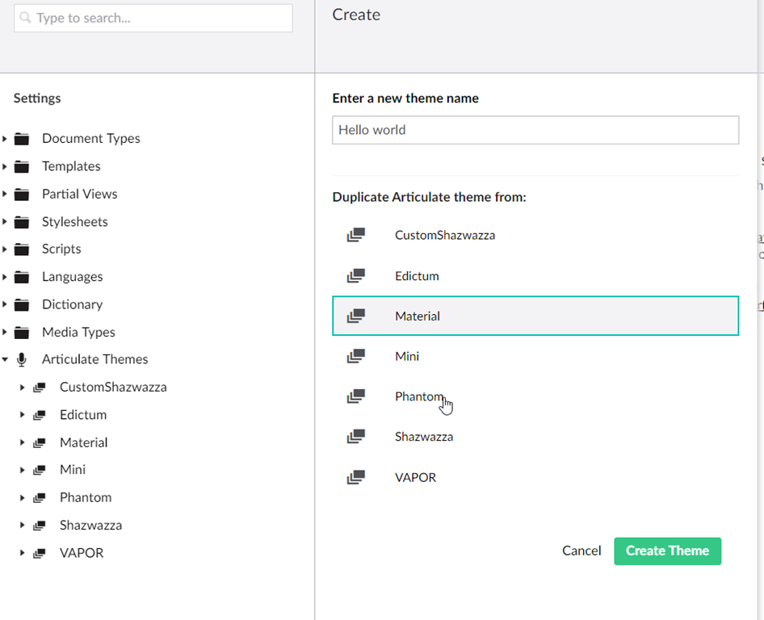Click the Partial Views folder icon
This screenshot has width=764, height=620.
click(x=22, y=195)
